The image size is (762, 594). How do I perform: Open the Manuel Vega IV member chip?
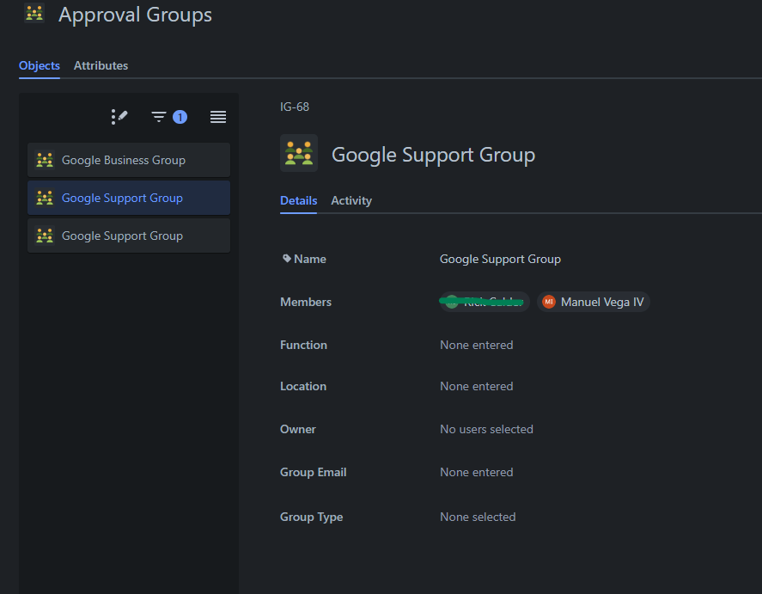[594, 302]
